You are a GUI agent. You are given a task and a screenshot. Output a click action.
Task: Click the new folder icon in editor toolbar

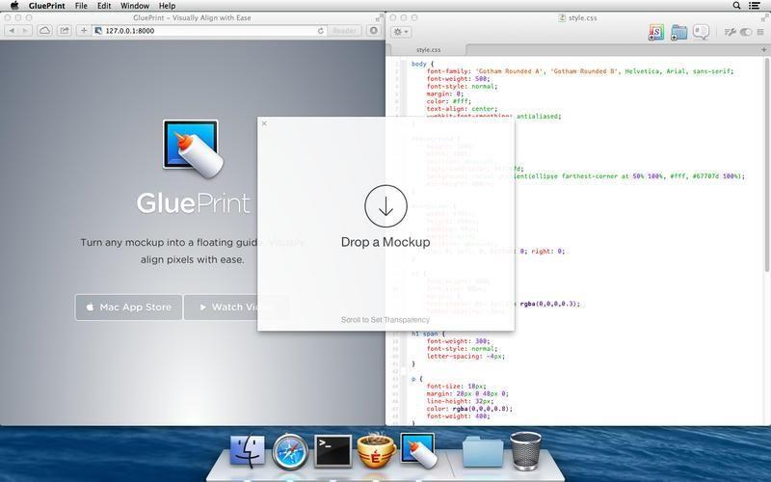tap(678, 33)
